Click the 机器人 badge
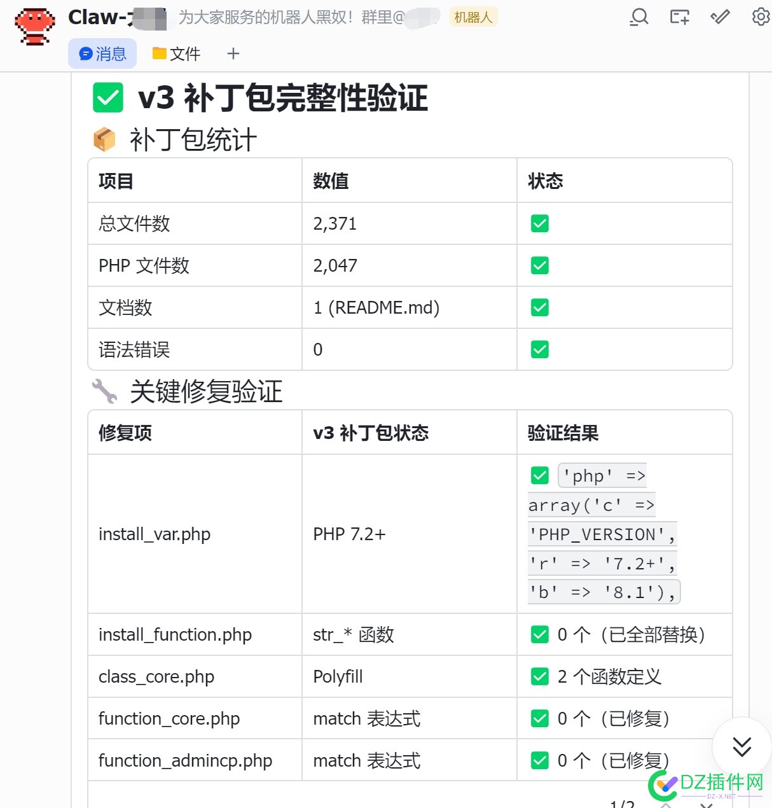The image size is (772, 808). click(473, 17)
